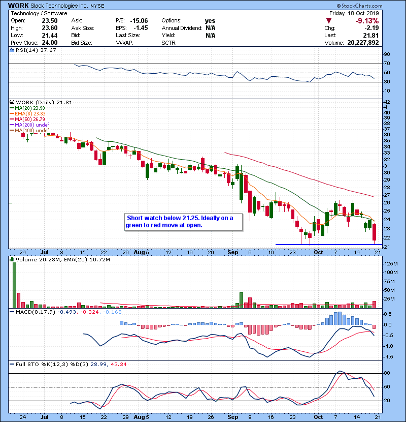Click the 90 RSI axis label
406x422 pixels.
(x=387, y=54)
